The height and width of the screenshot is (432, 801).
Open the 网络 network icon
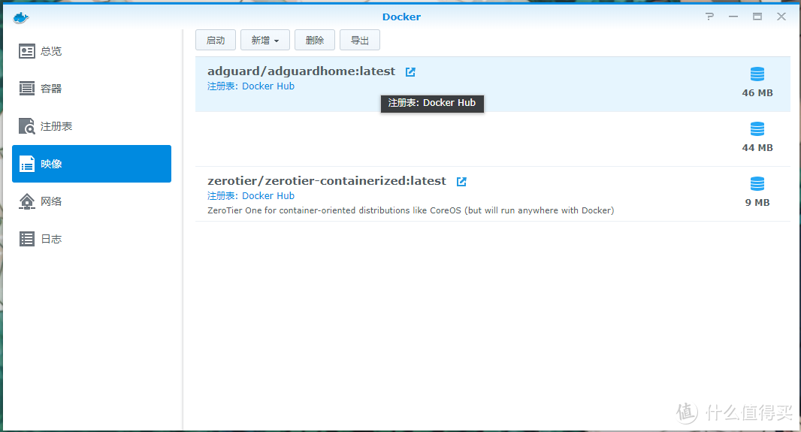26,201
